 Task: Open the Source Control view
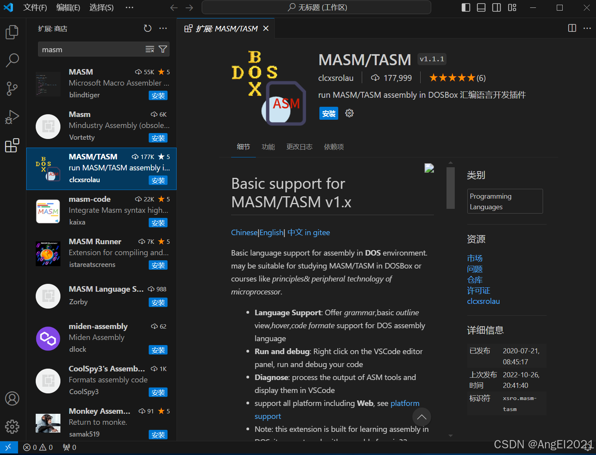coord(12,89)
